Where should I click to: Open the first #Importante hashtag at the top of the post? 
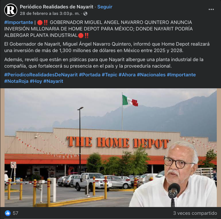tap(18, 22)
